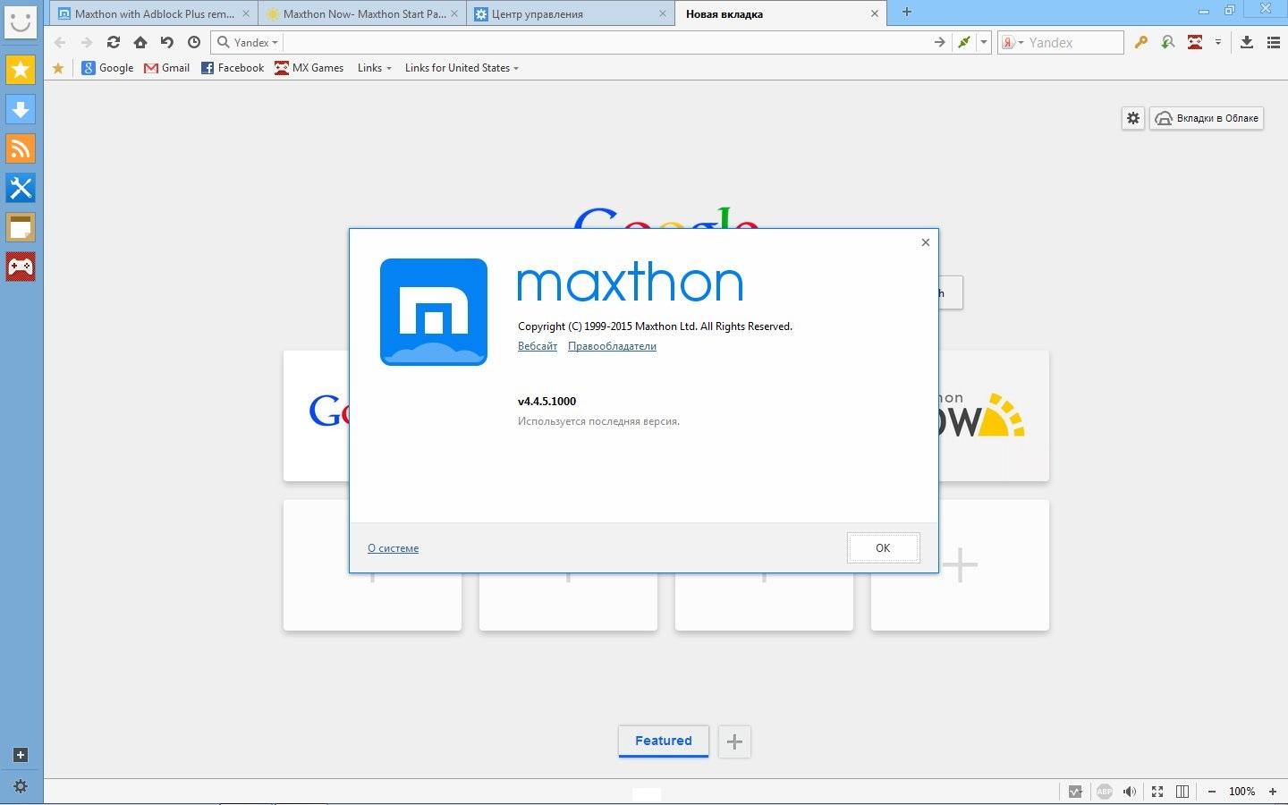Viewport: 1288px width, 805px height.
Task: Reload the page with the refresh icon
Action: [x=114, y=42]
